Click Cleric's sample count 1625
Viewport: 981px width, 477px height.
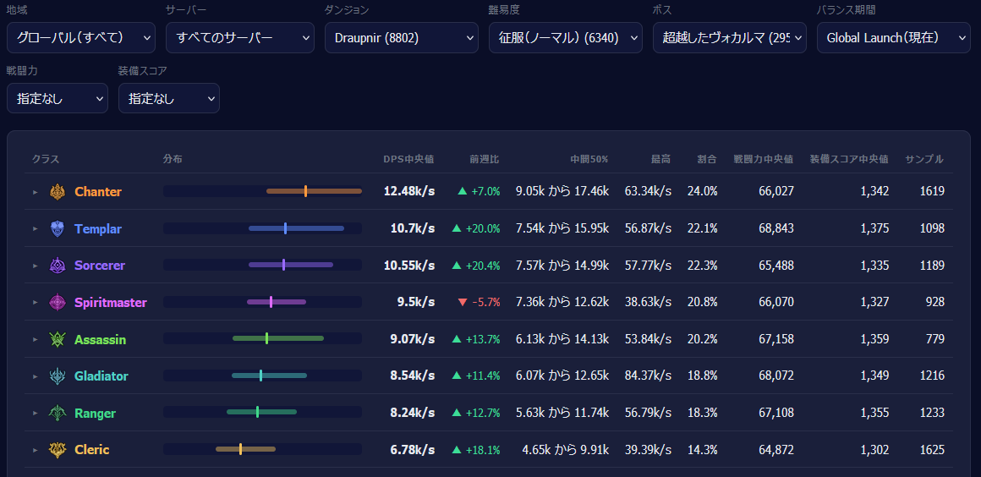point(932,449)
